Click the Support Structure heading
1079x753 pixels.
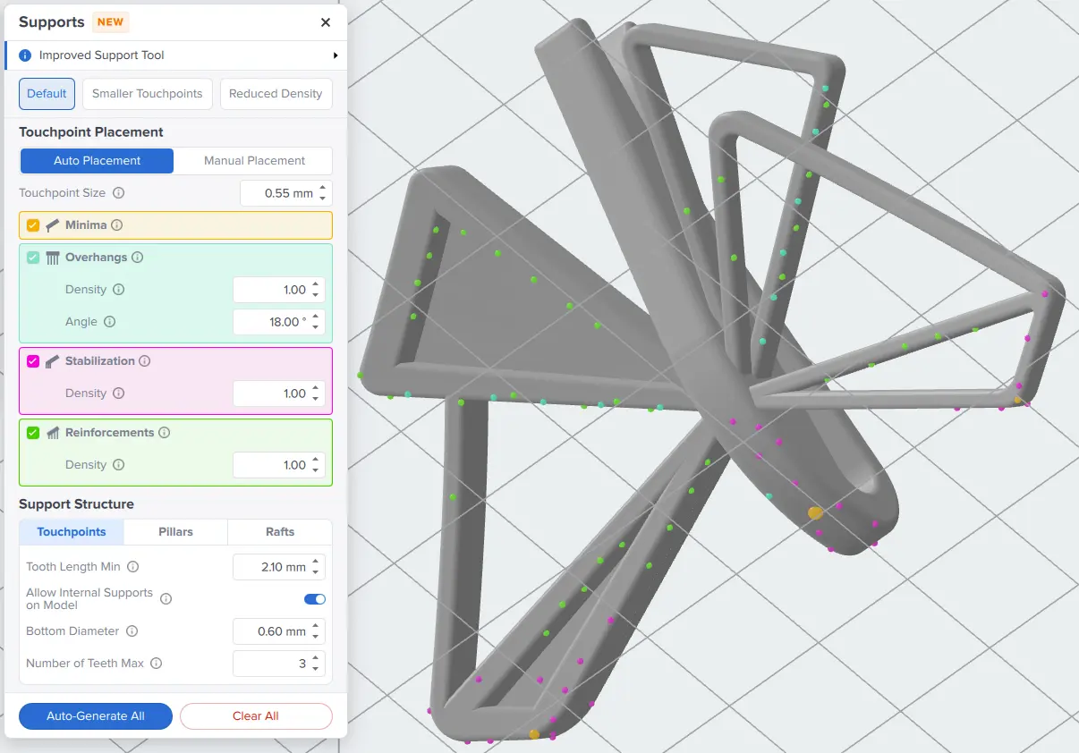coord(76,504)
